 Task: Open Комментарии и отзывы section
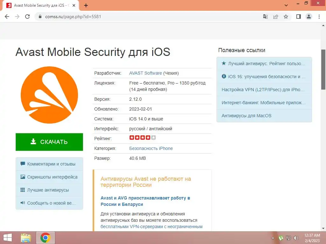click(x=49, y=164)
